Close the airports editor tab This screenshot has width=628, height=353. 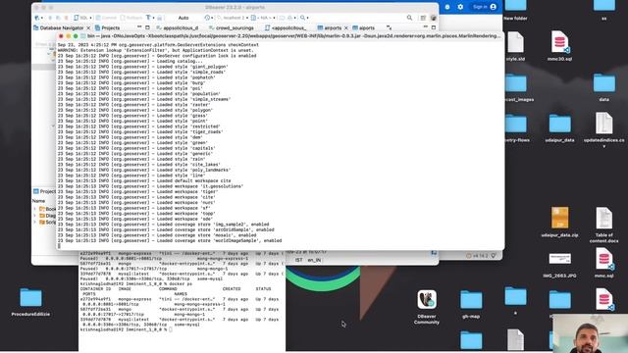pos(346,28)
